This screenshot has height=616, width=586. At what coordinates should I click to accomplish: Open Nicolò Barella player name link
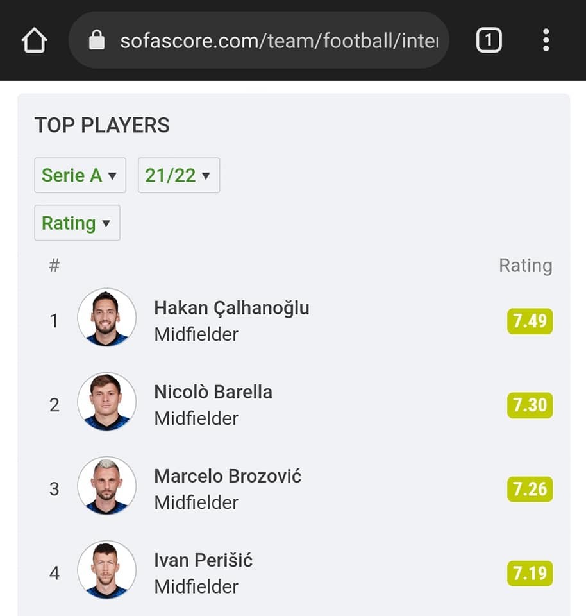point(213,392)
